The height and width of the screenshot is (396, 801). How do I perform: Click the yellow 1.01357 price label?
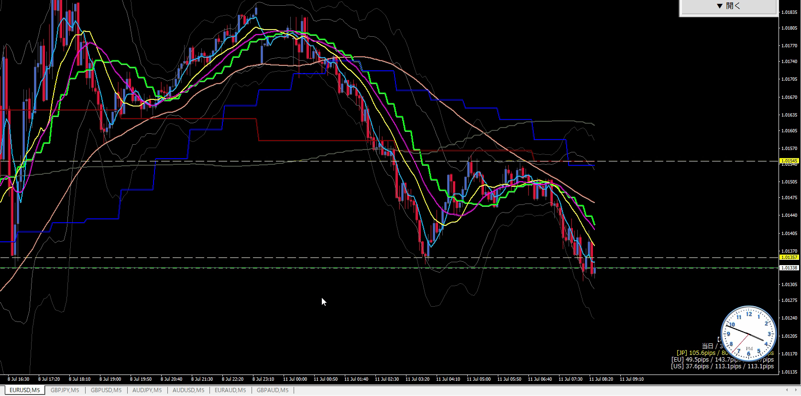click(789, 257)
